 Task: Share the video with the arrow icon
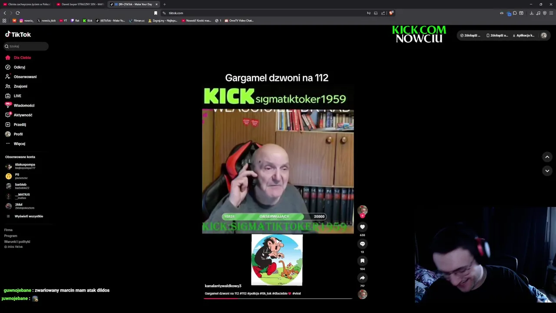(362, 278)
